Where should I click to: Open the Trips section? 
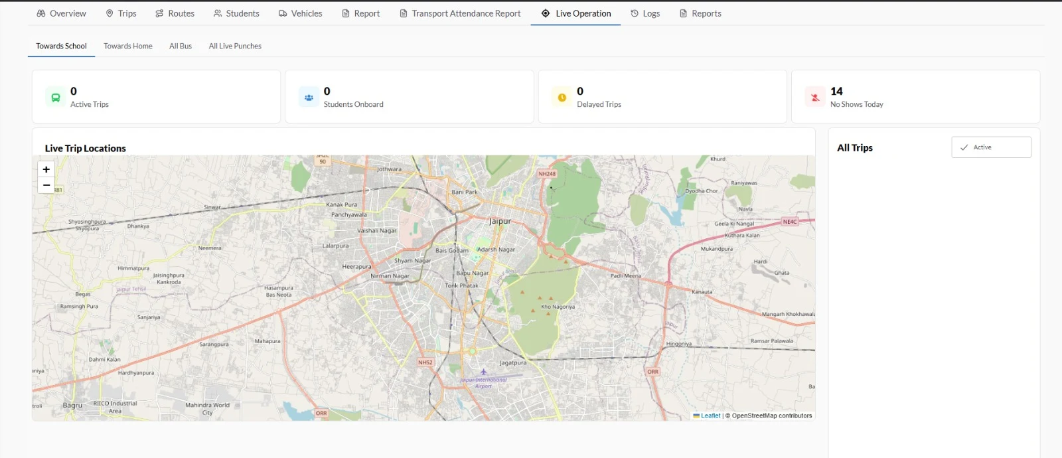pos(121,13)
